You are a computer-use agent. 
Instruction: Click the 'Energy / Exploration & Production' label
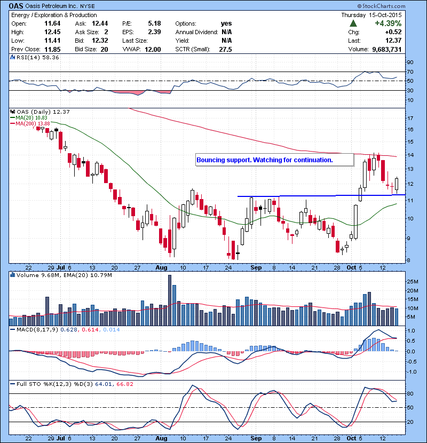click(x=54, y=15)
